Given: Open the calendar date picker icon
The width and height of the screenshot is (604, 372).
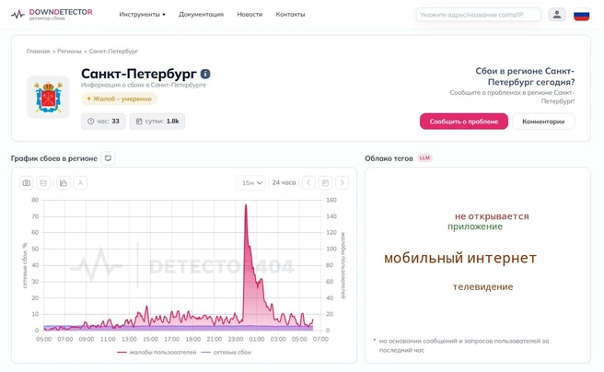Looking at the screenshot, I should pyautogui.click(x=325, y=182).
